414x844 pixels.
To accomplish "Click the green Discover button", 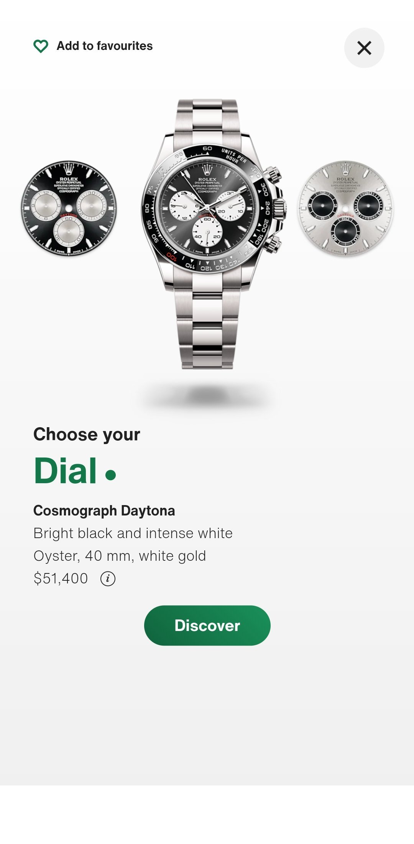I will point(207,625).
